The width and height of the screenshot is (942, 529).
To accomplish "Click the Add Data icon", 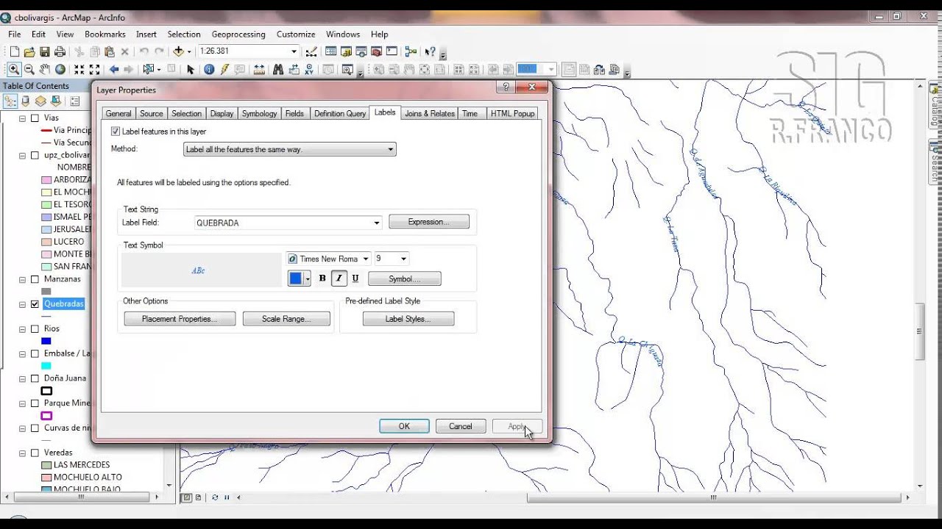I will point(178,51).
